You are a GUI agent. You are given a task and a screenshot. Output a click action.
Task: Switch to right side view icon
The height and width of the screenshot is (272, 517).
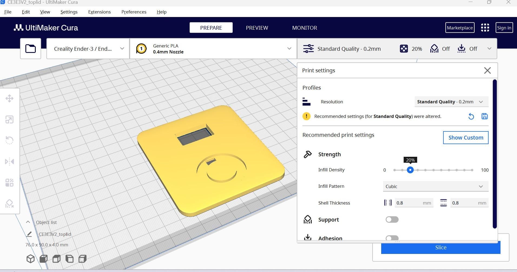83,259
